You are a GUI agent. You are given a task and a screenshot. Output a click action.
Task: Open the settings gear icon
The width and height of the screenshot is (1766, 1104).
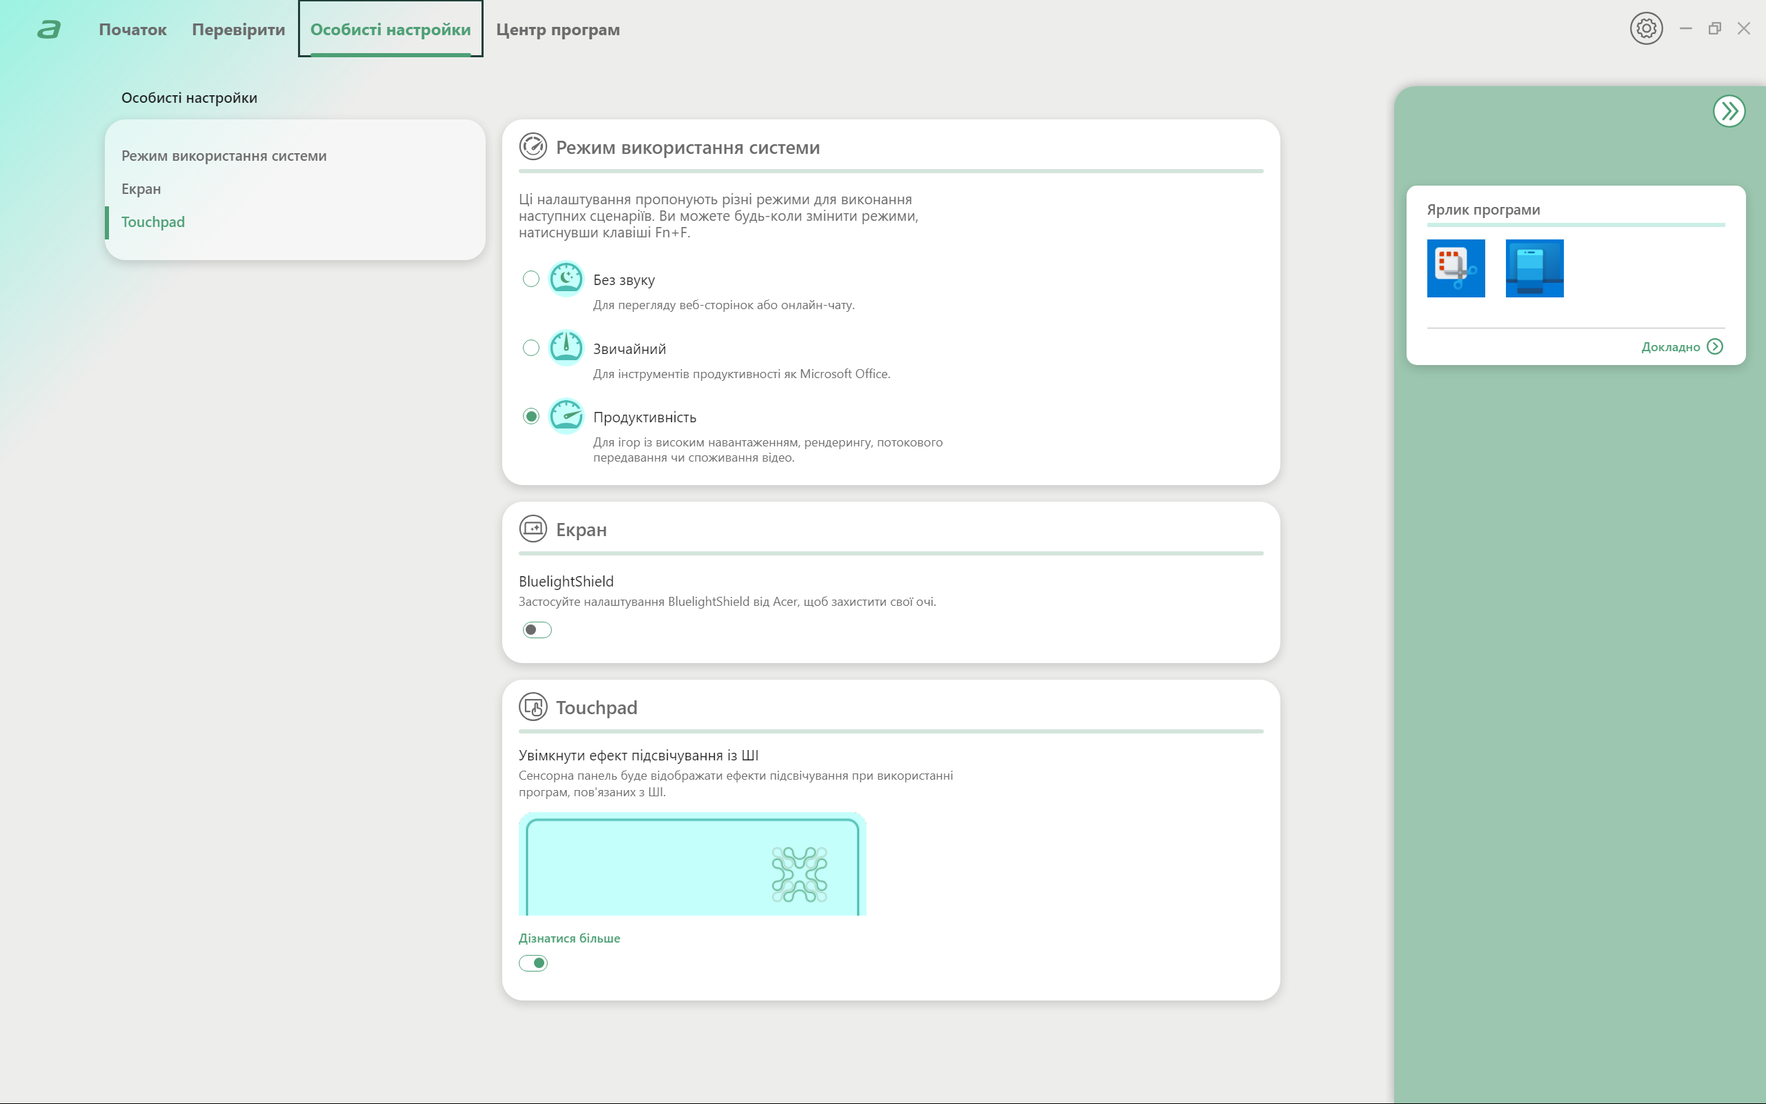(x=1645, y=28)
